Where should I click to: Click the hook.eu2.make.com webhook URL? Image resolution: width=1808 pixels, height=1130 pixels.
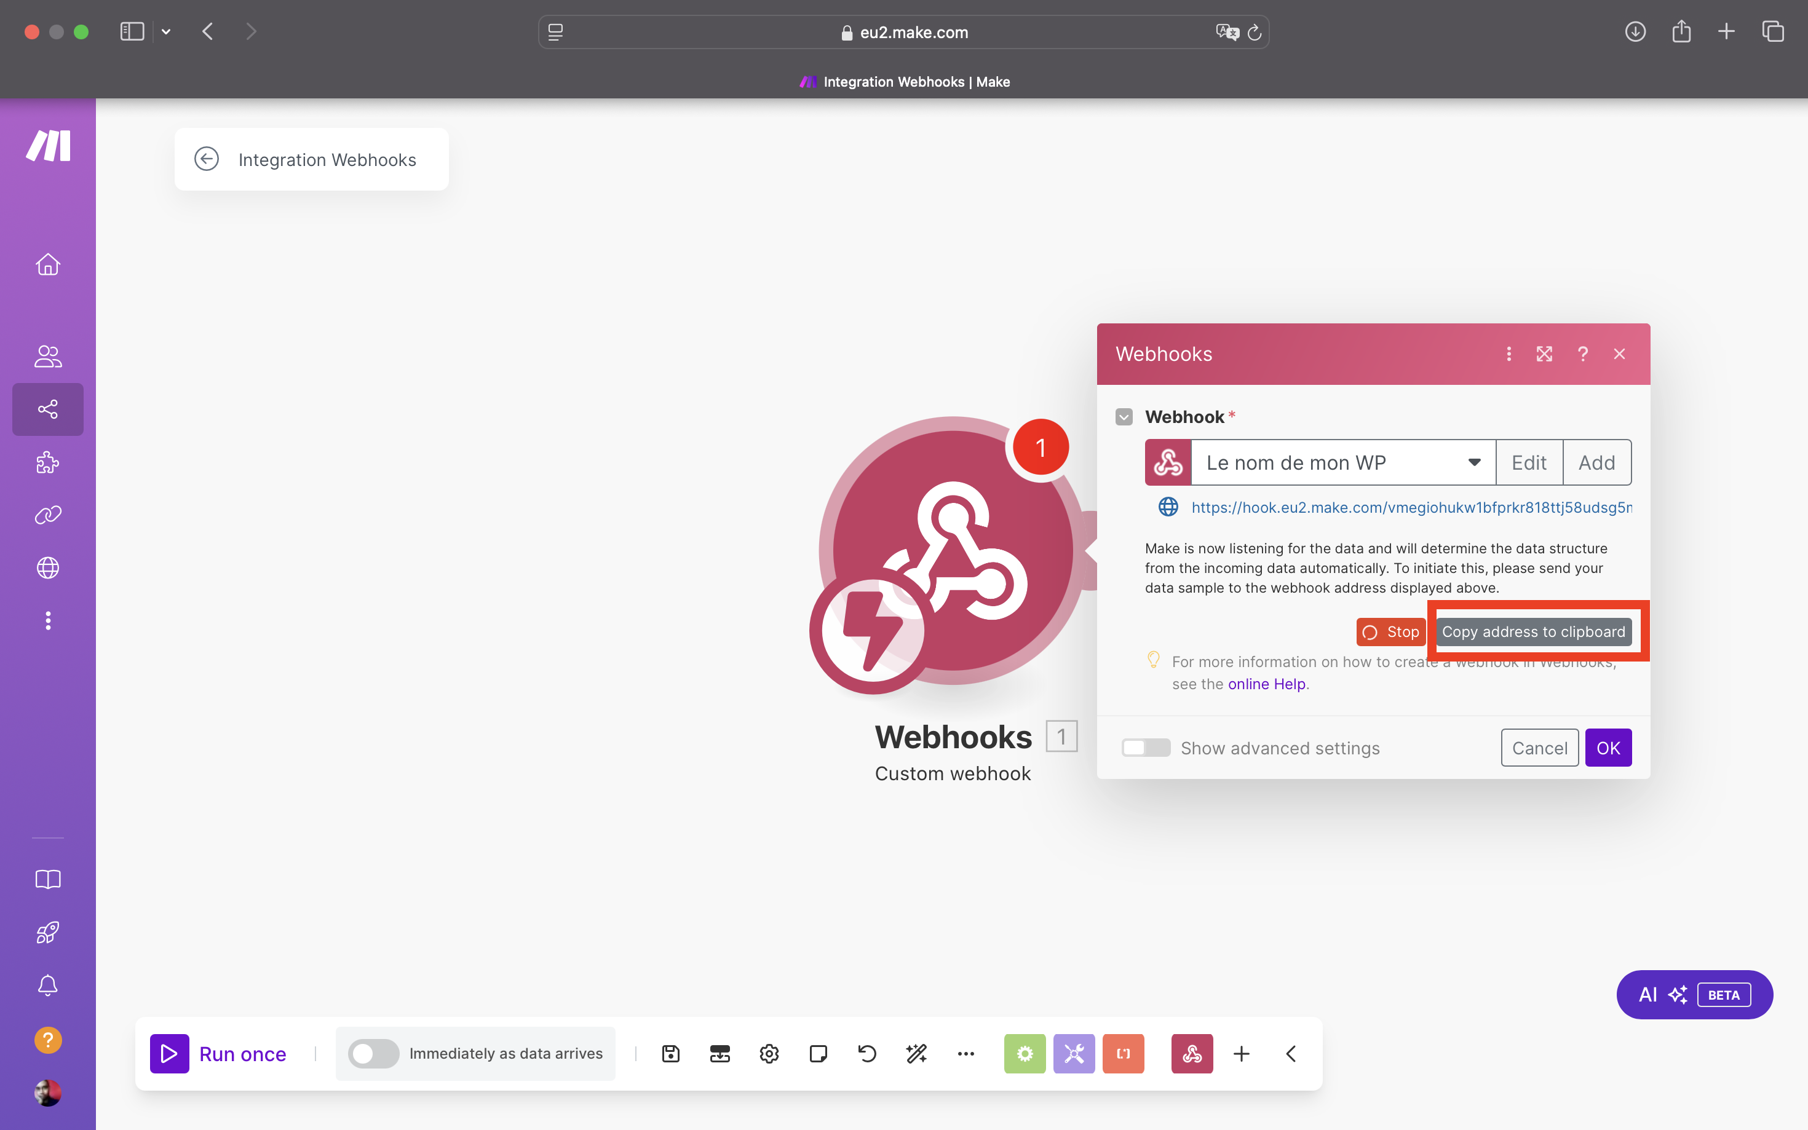click(1411, 507)
